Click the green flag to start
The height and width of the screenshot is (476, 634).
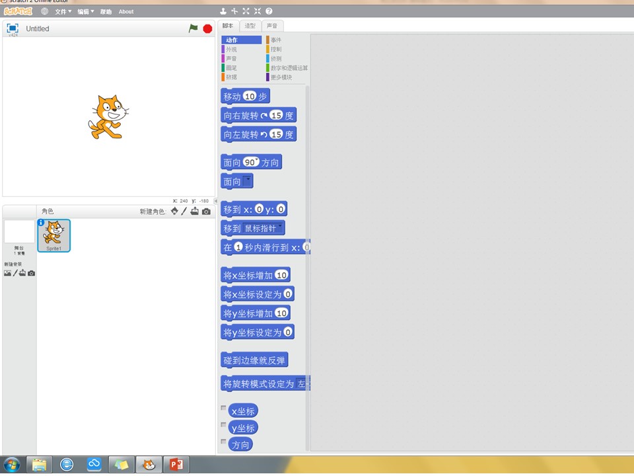click(x=193, y=28)
